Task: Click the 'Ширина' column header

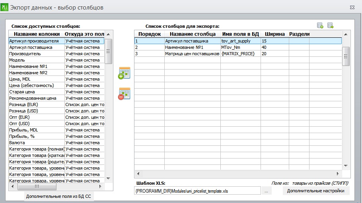Action: [x=275, y=34]
